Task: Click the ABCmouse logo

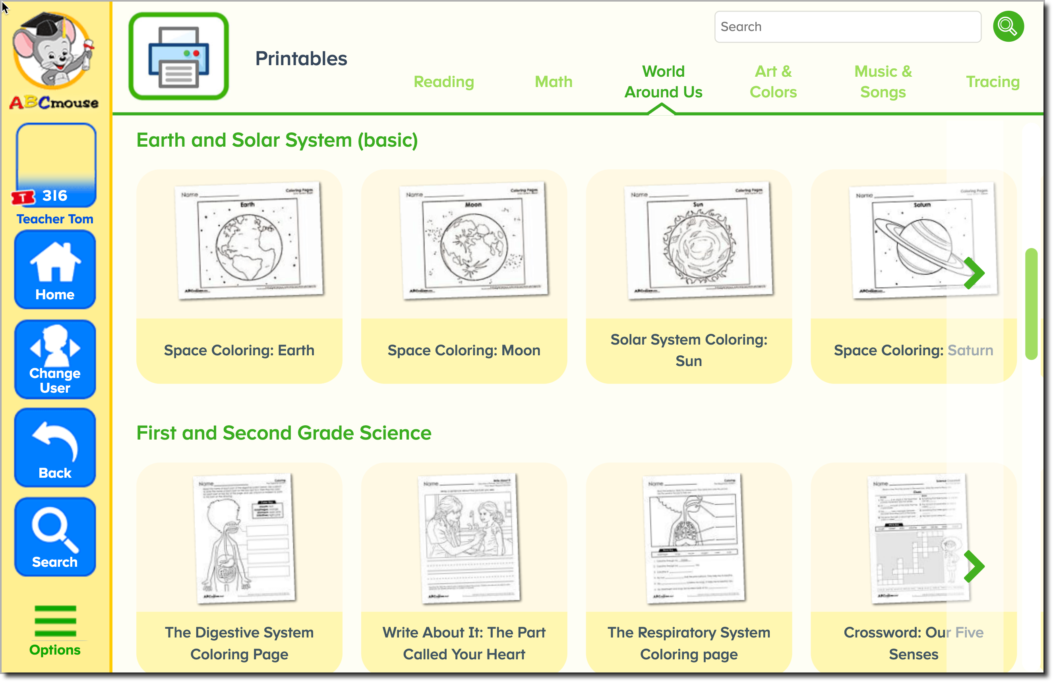Action: click(x=54, y=61)
